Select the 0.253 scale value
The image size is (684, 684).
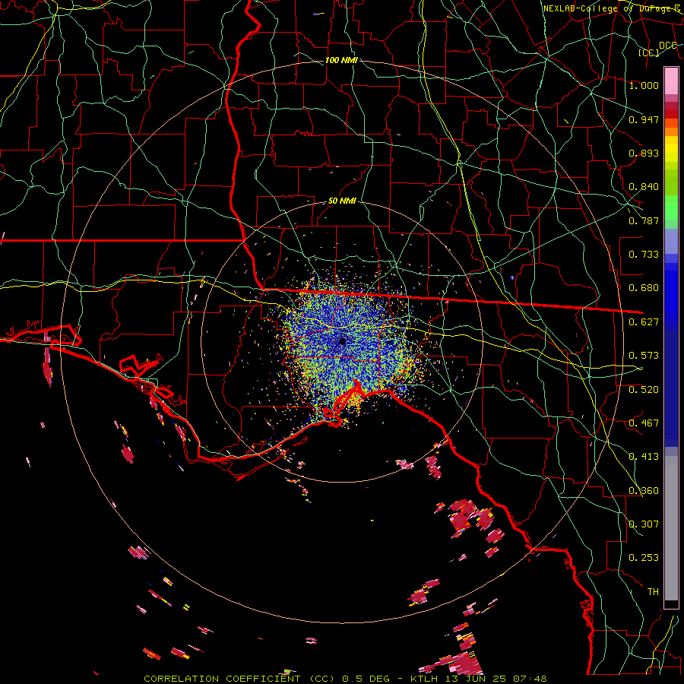[644, 558]
